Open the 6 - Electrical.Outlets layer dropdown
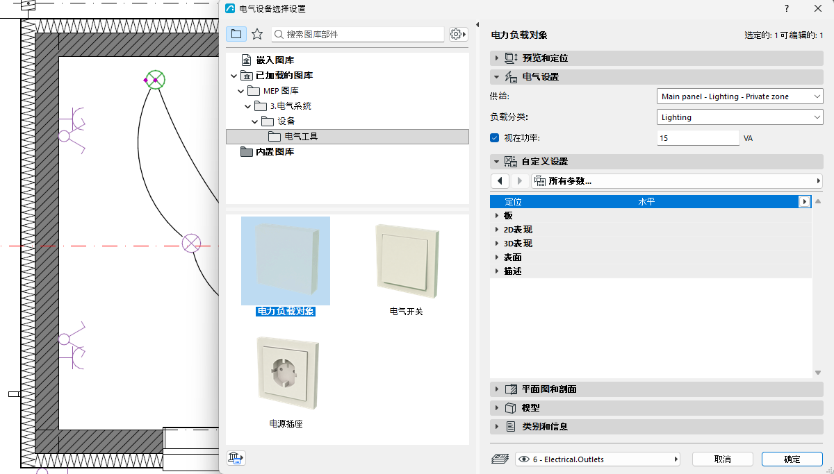 coord(598,459)
